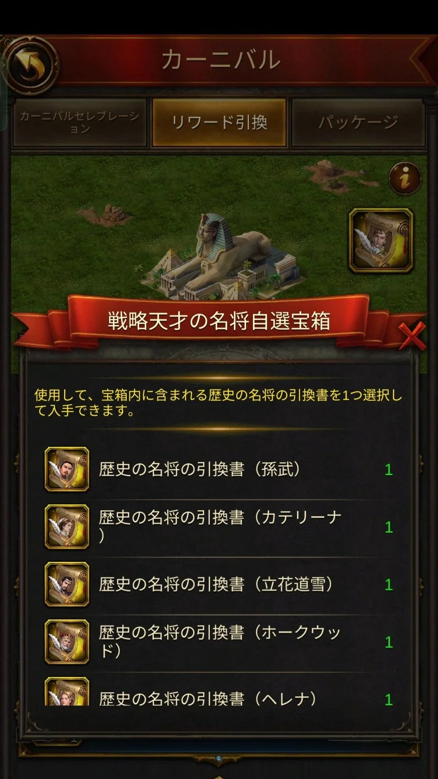Select the 歴史の名将の引換書(立花道雪) row text
The width and height of the screenshot is (438, 779).
(216, 585)
